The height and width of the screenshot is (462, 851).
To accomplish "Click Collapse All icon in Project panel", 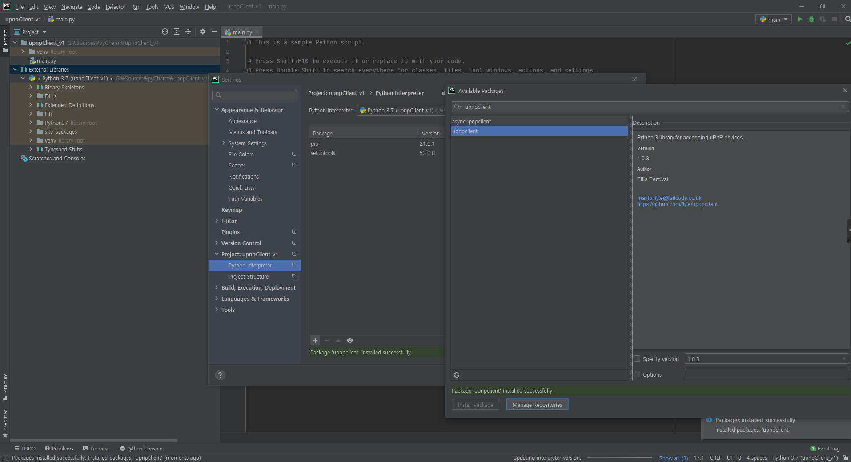I will tap(188, 32).
